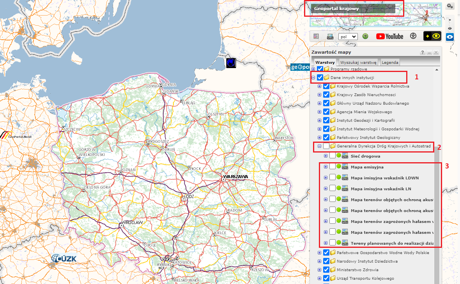The height and width of the screenshot is (284, 460).
Task: Click the WMS add-service icon in the toolbar
Action: pos(330,37)
